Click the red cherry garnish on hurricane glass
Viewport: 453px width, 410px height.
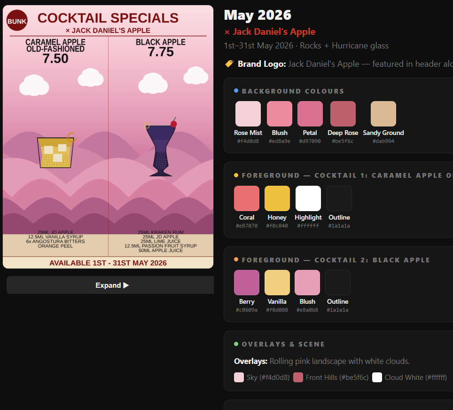click(173, 124)
